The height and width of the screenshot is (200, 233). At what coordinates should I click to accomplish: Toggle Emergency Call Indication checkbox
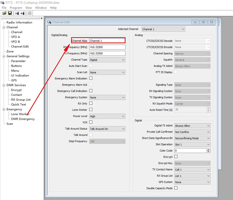tap(91, 91)
